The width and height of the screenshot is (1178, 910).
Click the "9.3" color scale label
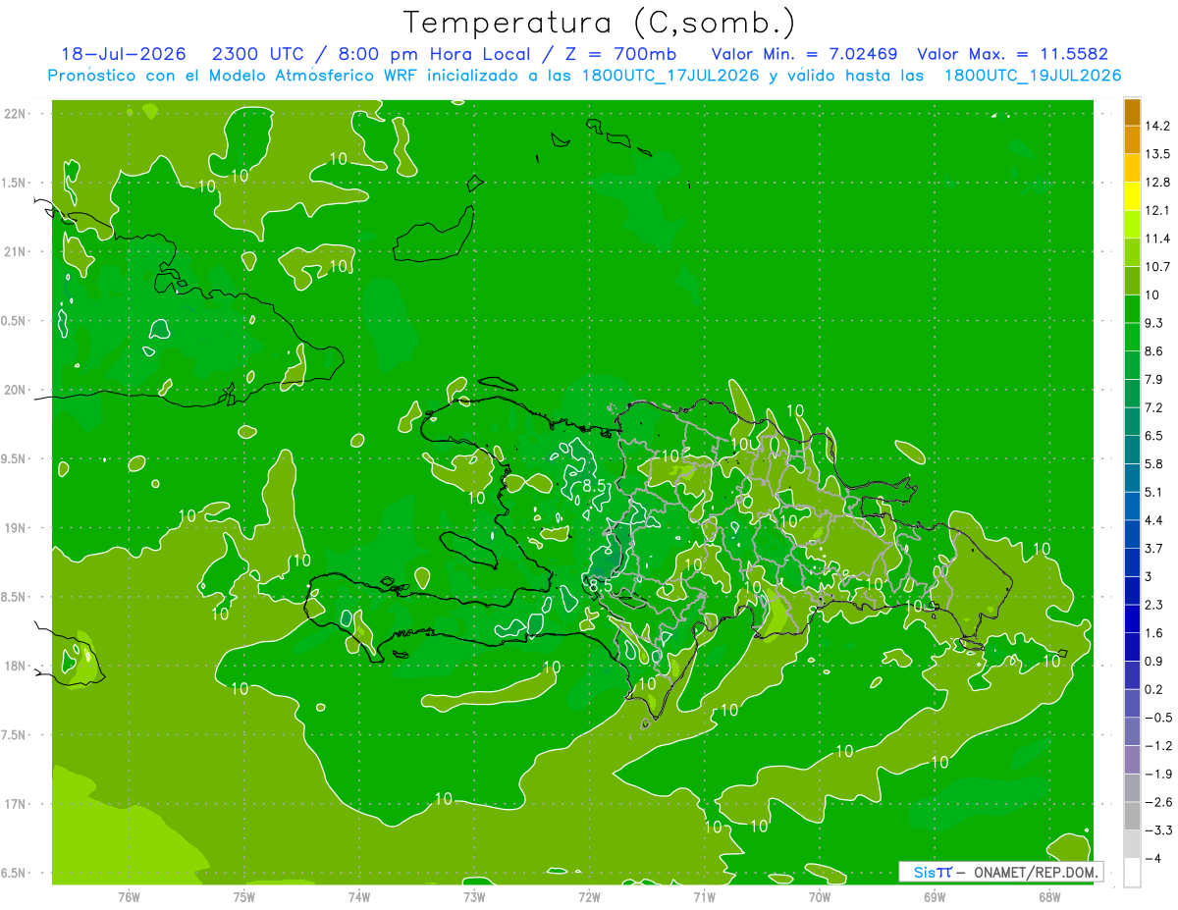pos(1153,323)
